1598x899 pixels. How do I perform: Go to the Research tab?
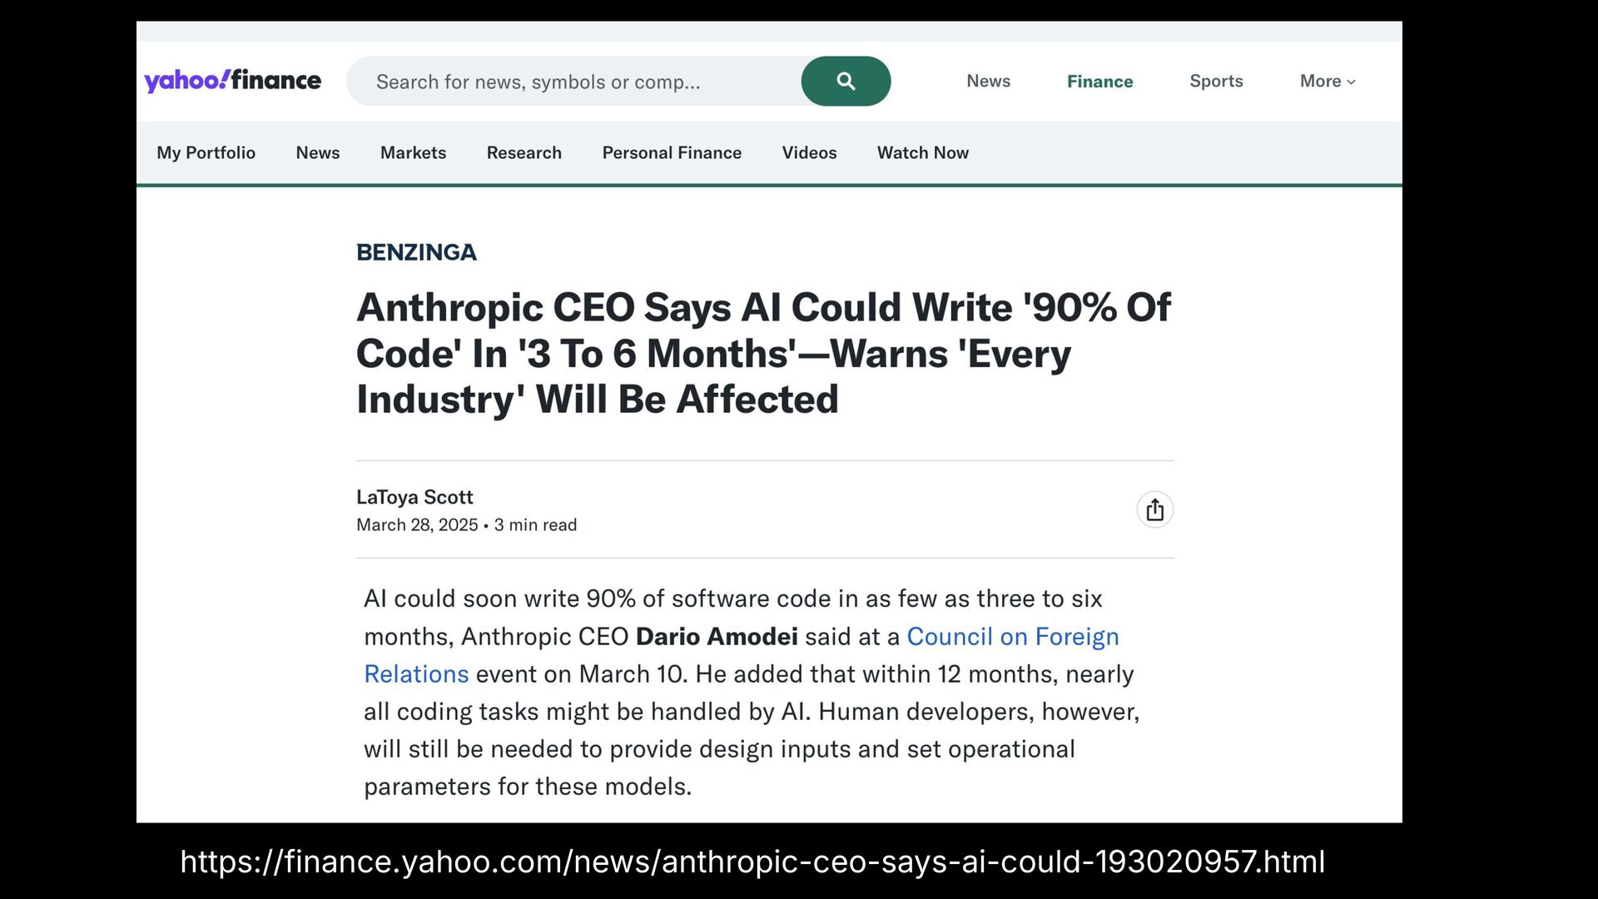(x=524, y=152)
